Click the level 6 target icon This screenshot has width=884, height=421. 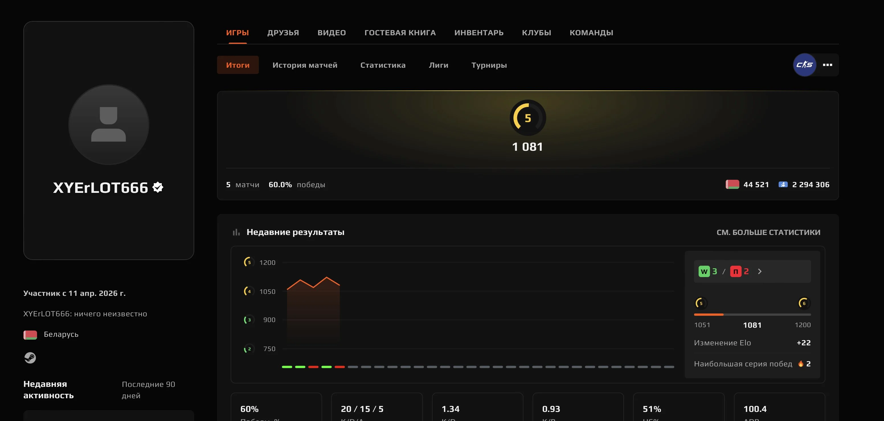pos(804,303)
